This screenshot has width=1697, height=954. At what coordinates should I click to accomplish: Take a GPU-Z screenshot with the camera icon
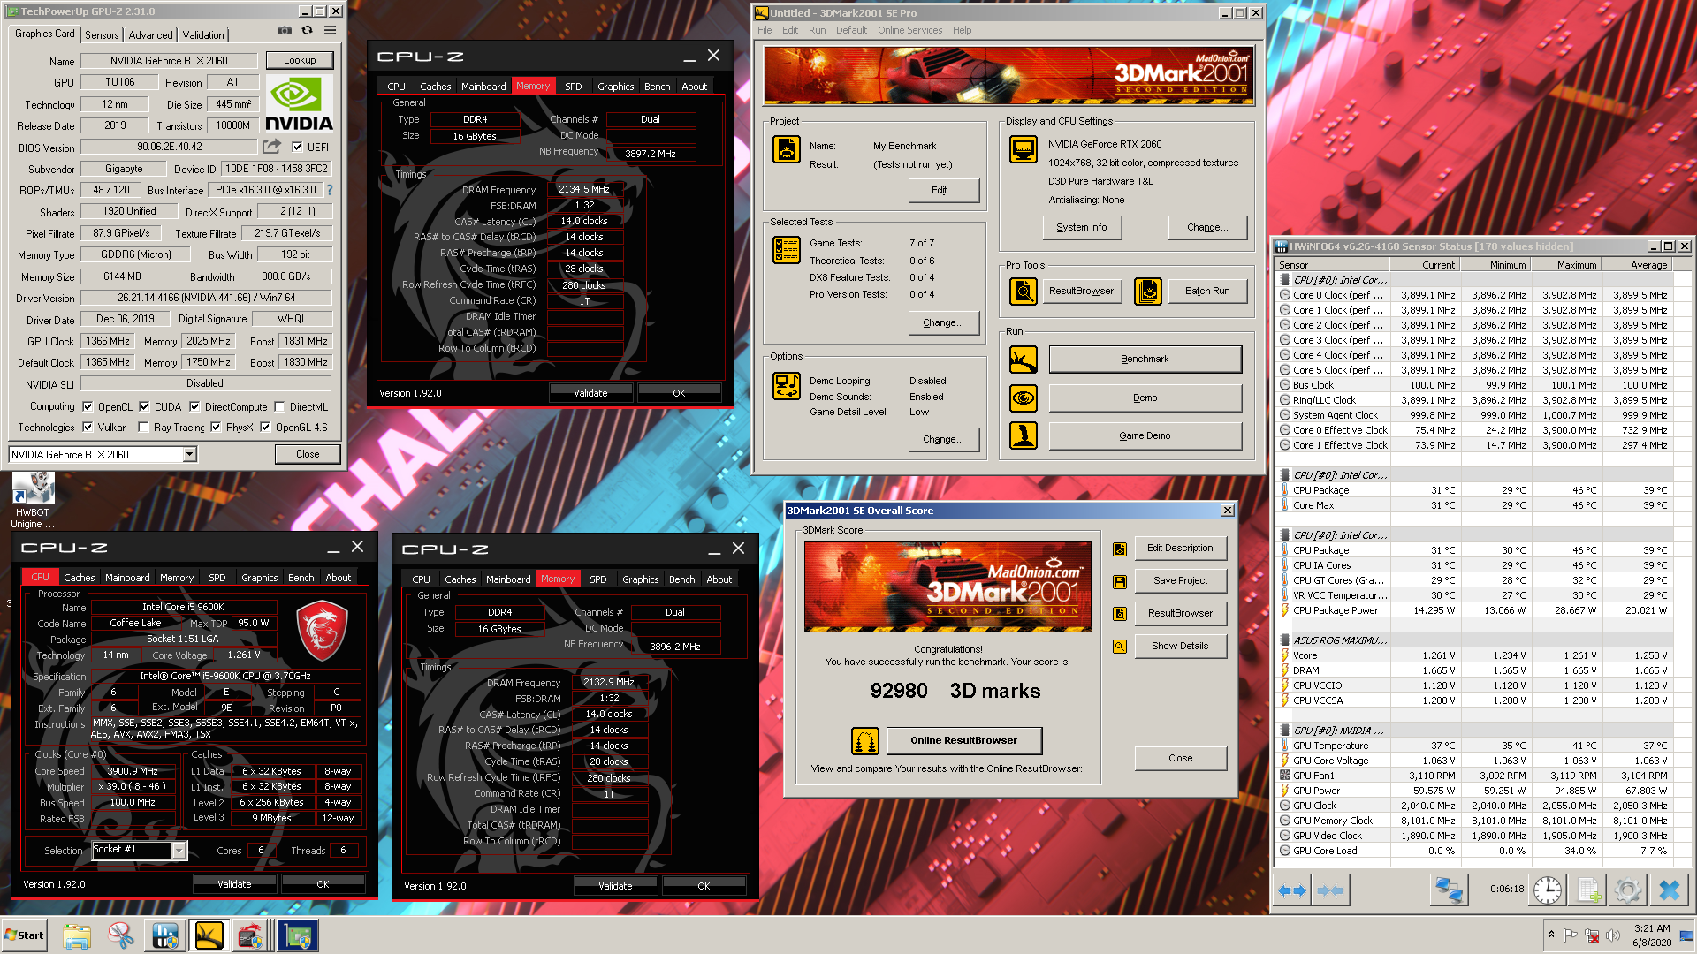point(284,31)
